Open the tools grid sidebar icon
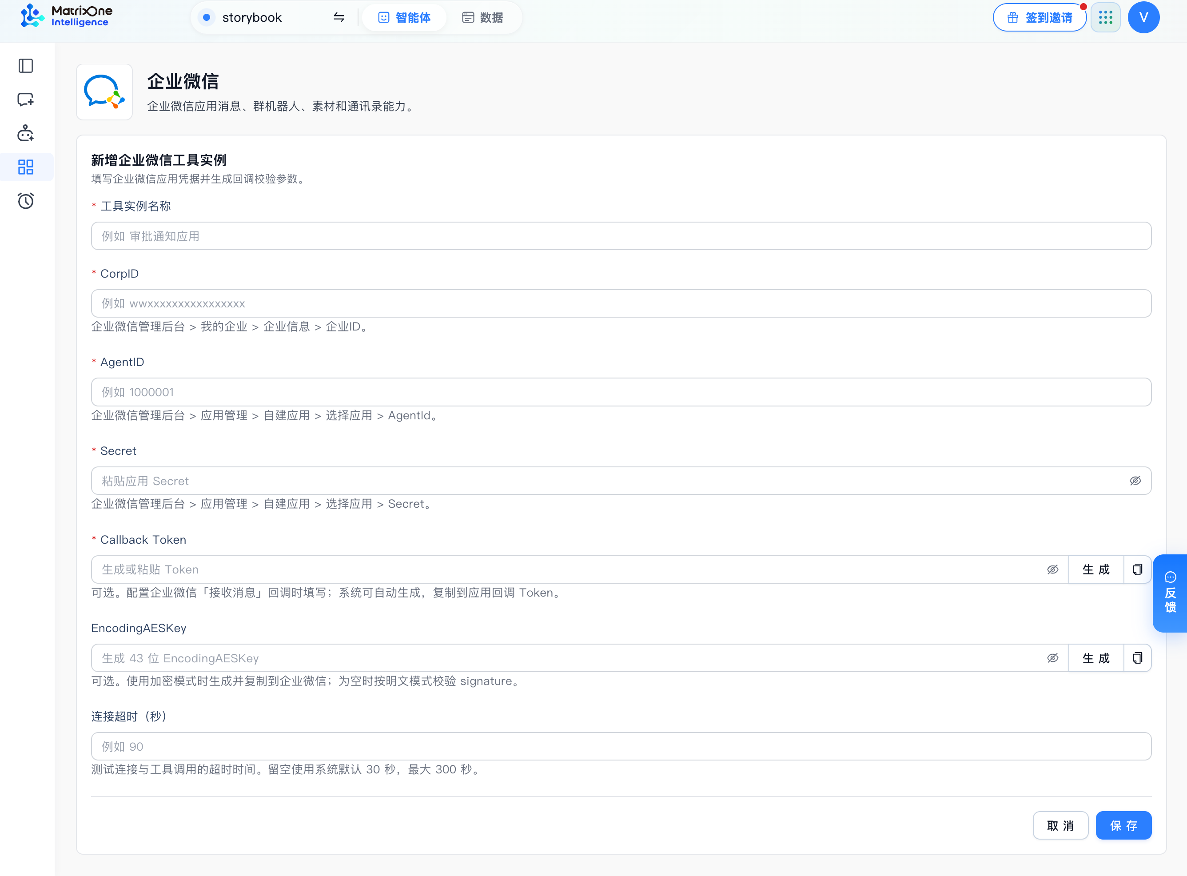 click(25, 167)
